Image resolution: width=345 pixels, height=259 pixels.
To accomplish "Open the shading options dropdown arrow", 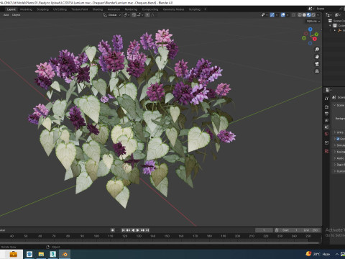I will point(318,15).
